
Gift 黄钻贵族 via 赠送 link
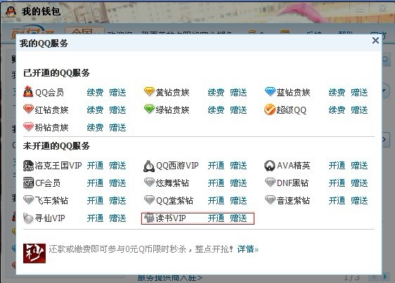point(238,93)
